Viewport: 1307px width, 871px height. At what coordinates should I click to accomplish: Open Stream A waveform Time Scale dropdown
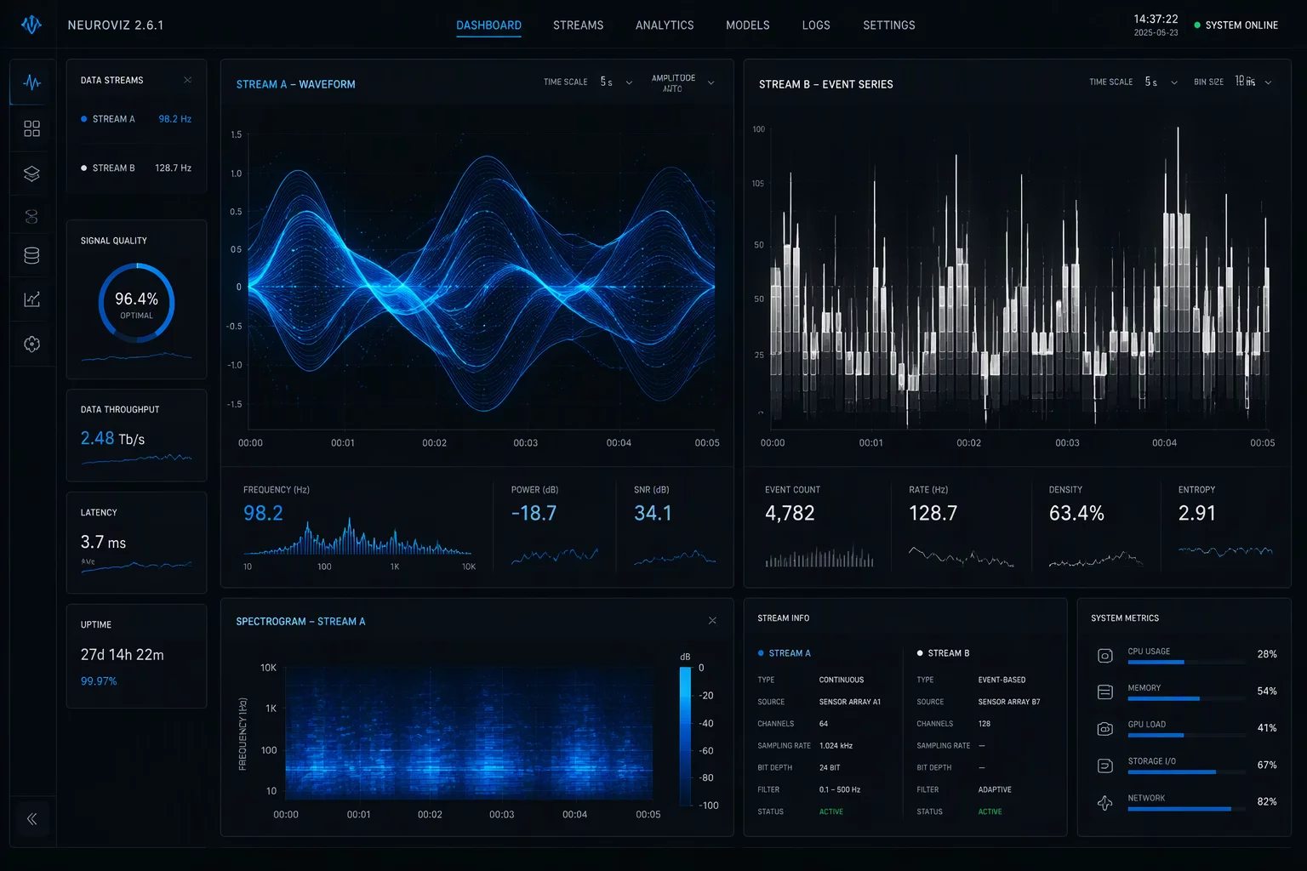[616, 83]
